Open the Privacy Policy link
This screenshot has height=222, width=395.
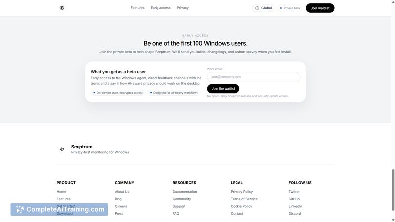pyautogui.click(x=241, y=192)
